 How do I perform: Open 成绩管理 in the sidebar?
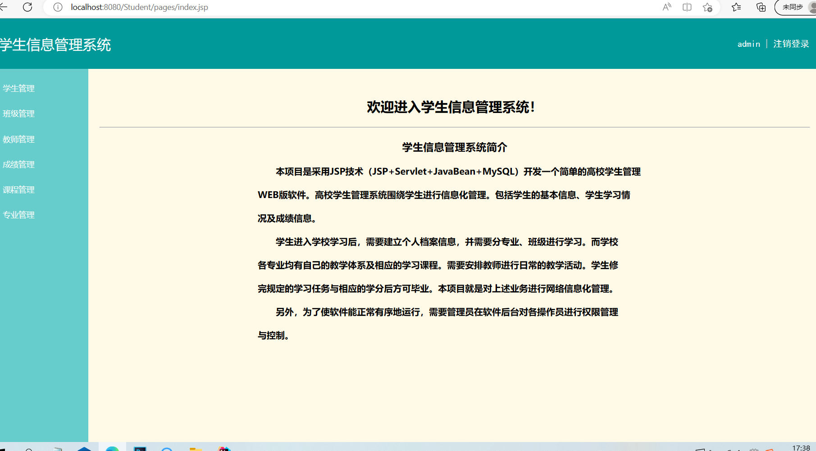(x=18, y=164)
